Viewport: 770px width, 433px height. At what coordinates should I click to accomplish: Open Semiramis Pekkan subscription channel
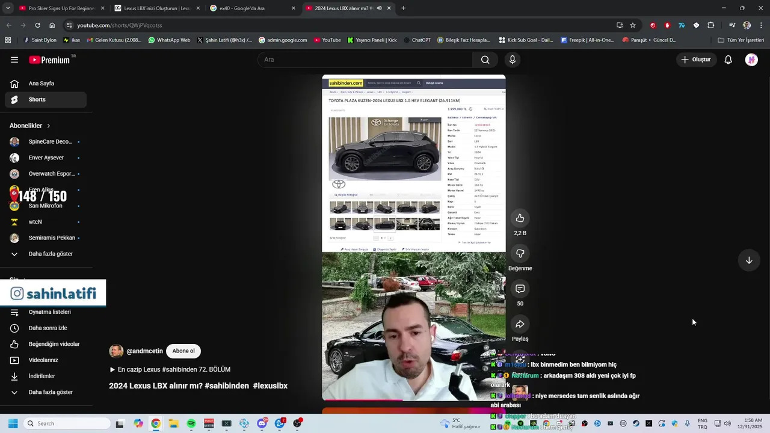pyautogui.click(x=46, y=238)
